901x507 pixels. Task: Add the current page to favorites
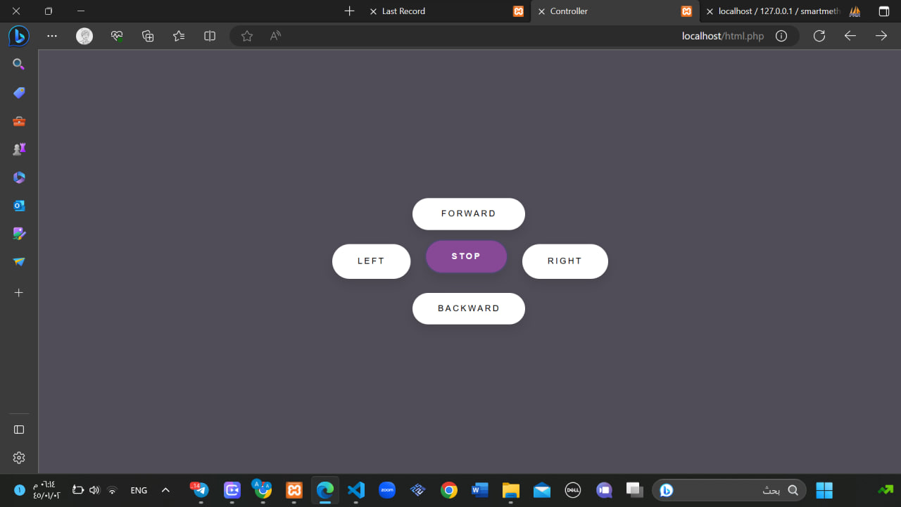pyautogui.click(x=246, y=35)
